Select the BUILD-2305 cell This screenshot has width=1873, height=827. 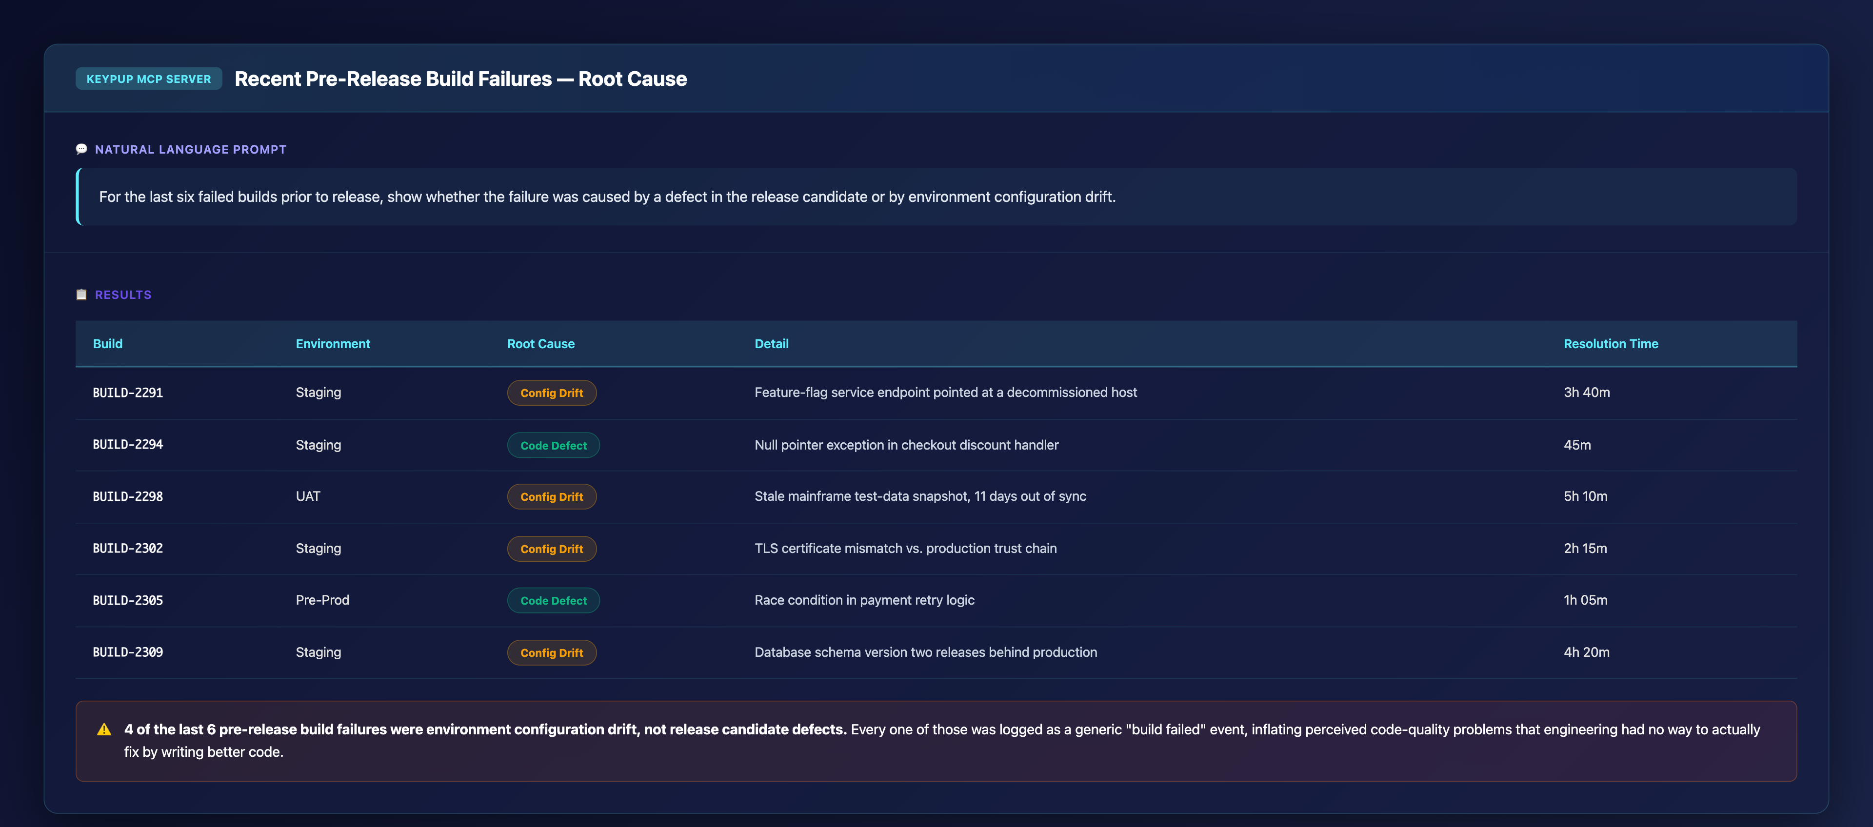point(128,600)
